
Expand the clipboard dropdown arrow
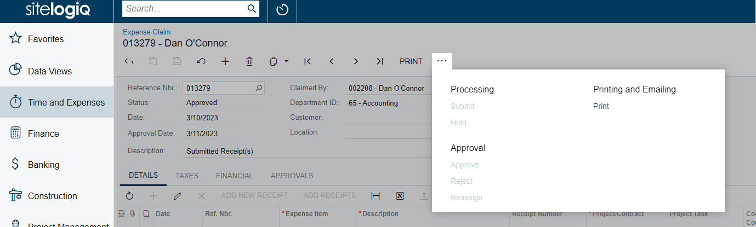pyautogui.click(x=286, y=61)
